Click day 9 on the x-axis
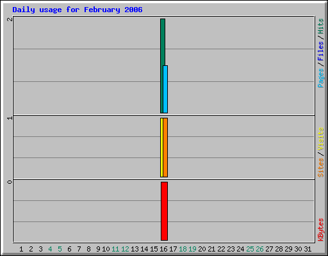The height and width of the screenshot is (256, 328). (x=98, y=249)
